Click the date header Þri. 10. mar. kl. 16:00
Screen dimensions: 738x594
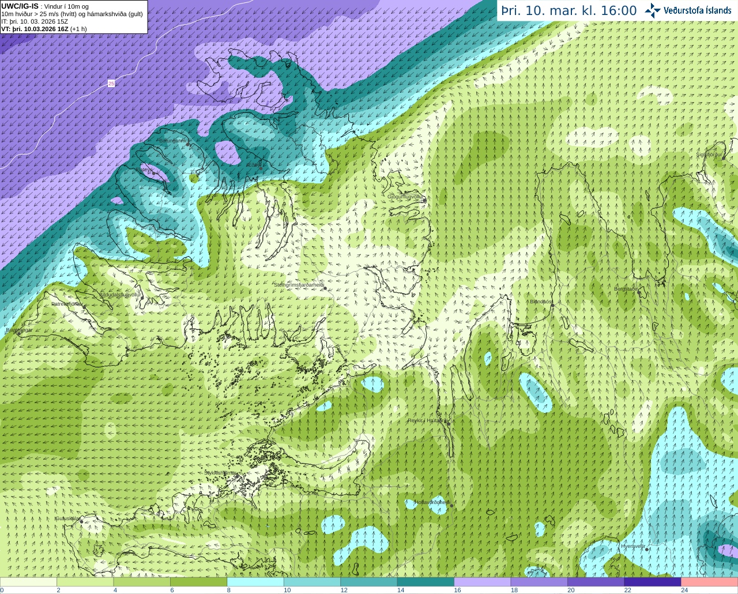coord(569,10)
